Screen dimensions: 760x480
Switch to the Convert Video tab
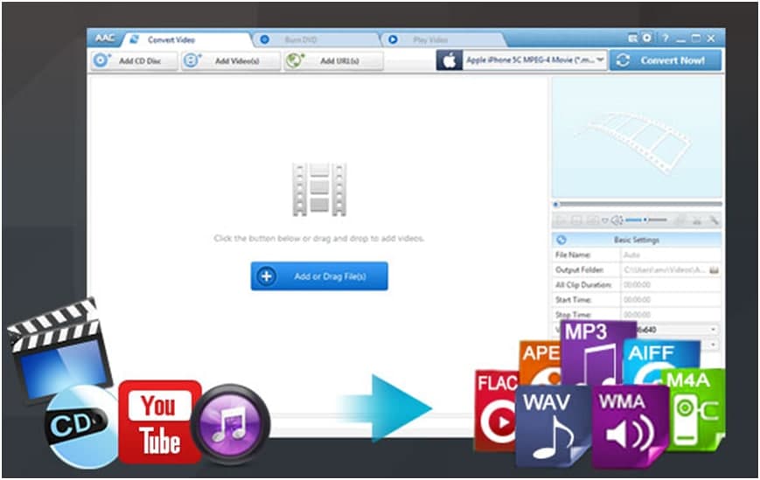tap(188, 39)
